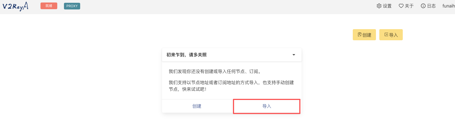Open the 关于 menu item

[x=409, y=6]
